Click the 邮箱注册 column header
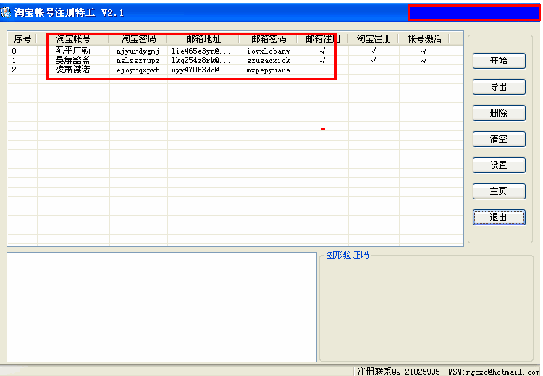 pyautogui.click(x=323, y=39)
